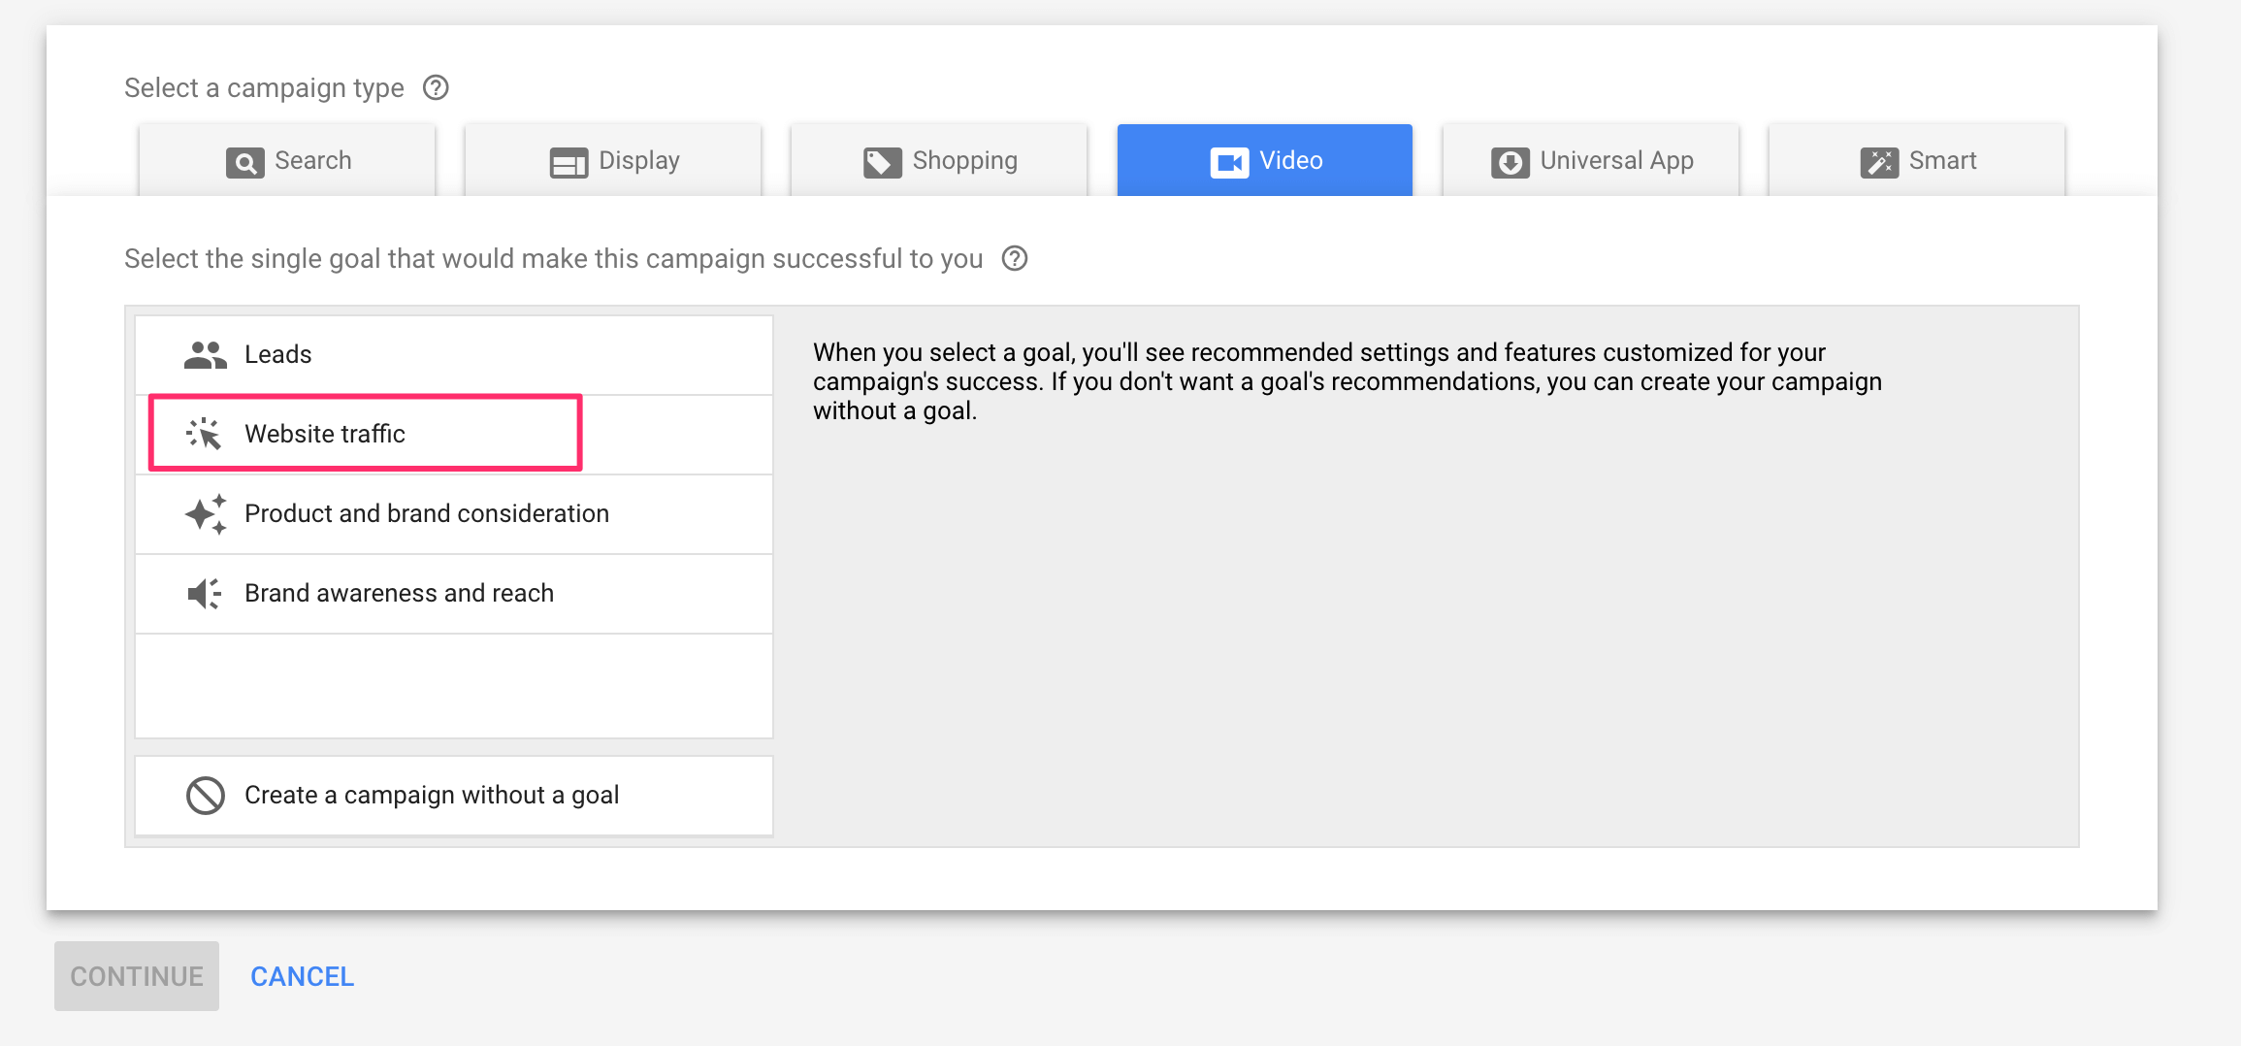The height and width of the screenshot is (1046, 2241).
Task: Click the Cancel link
Action: tap(302, 976)
